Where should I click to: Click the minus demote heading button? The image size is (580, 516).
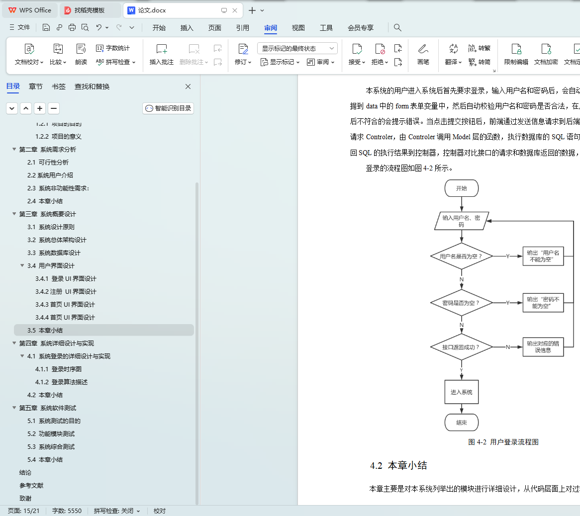coord(54,108)
